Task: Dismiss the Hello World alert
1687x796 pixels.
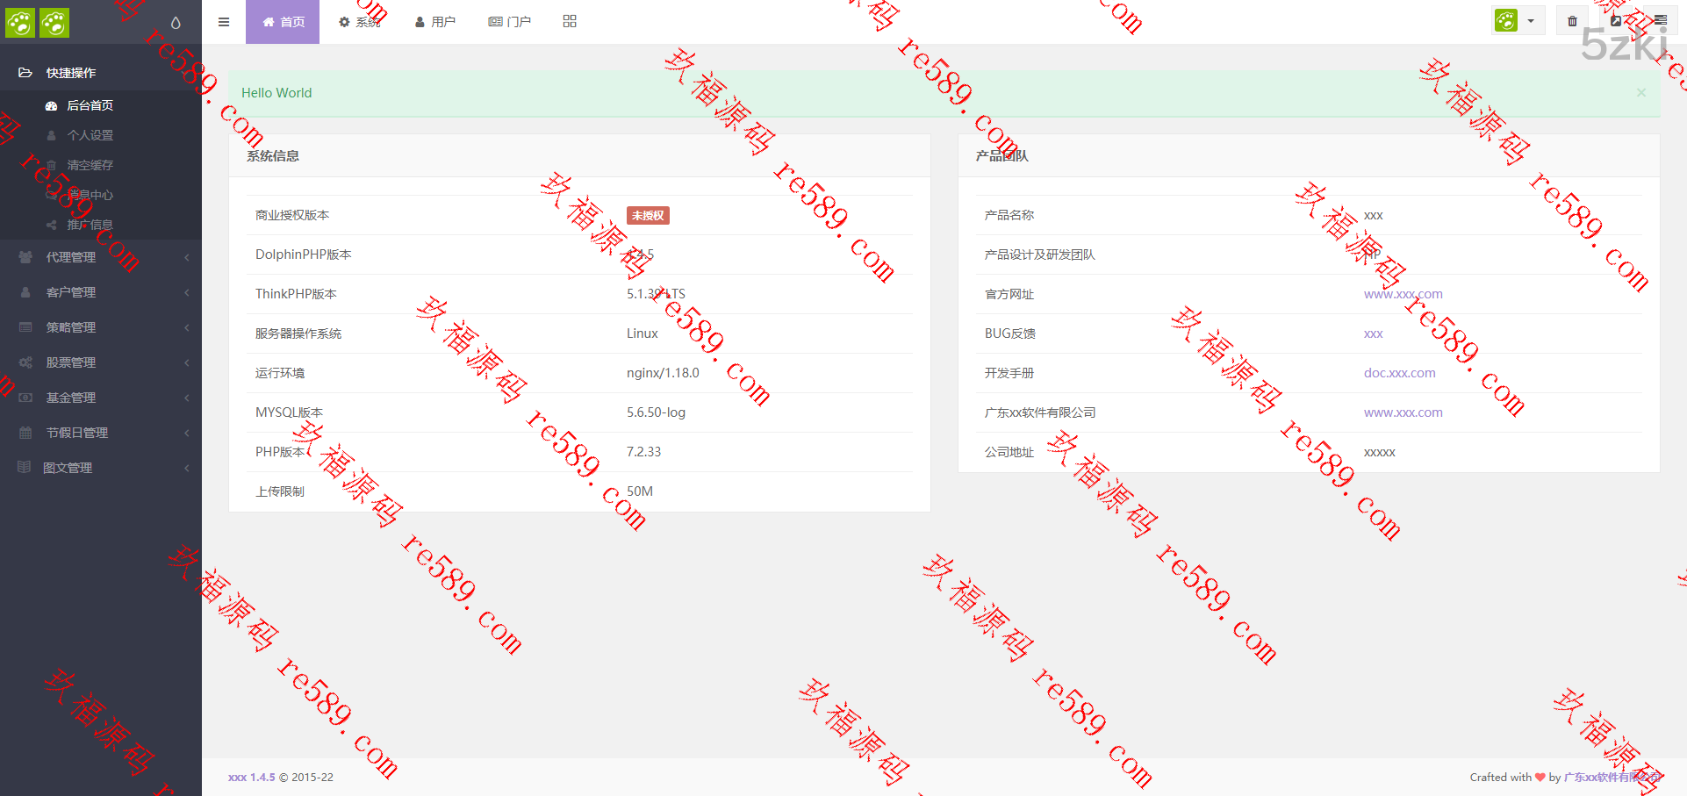Action: pyautogui.click(x=1641, y=92)
